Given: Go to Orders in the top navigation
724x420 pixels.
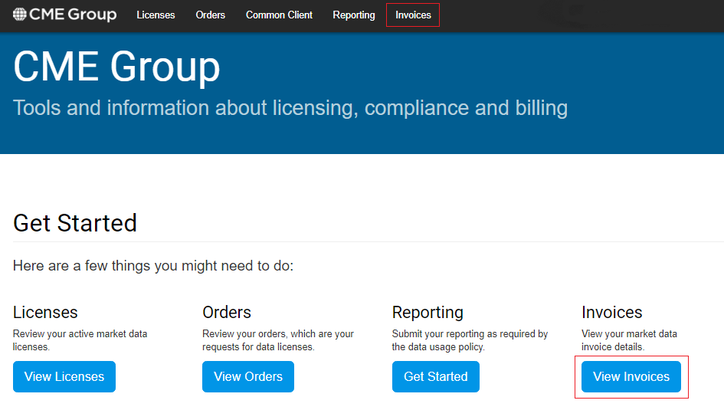Looking at the screenshot, I should pyautogui.click(x=210, y=15).
